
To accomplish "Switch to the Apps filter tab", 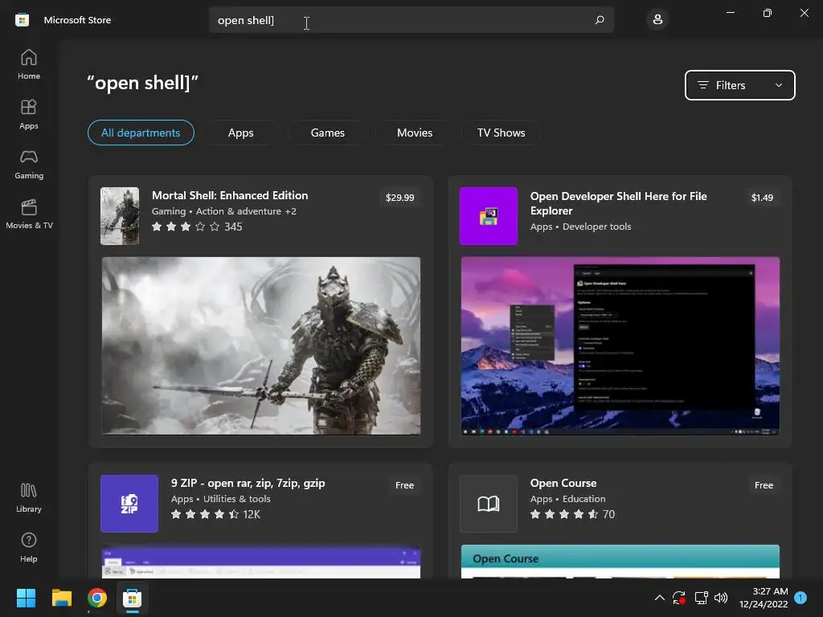I will [241, 133].
